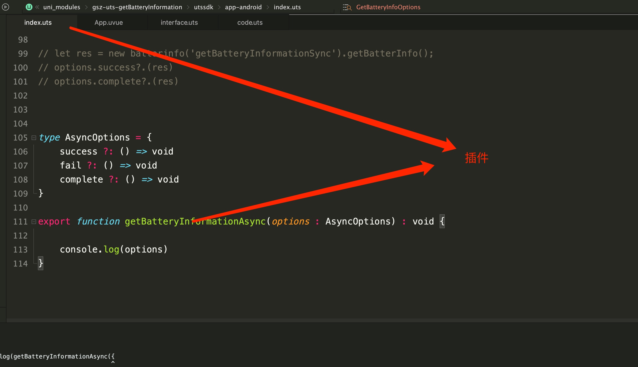Image resolution: width=638 pixels, height=367 pixels.
Task: Click the double-chevron breadcrumb collapse icon
Action: point(37,7)
